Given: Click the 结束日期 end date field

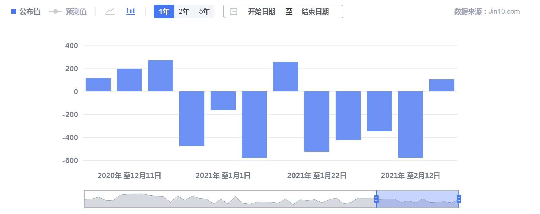Looking at the screenshot, I should tap(315, 11).
